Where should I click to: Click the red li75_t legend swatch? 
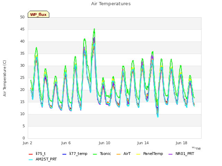click(x=31, y=154)
